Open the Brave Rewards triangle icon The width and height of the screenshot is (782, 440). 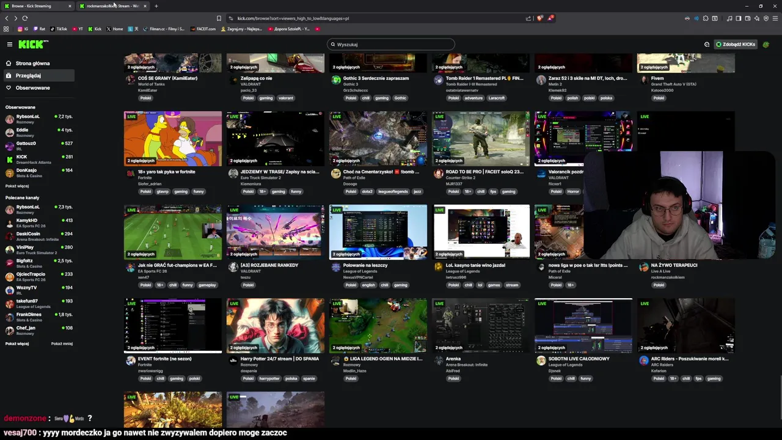coord(550,18)
